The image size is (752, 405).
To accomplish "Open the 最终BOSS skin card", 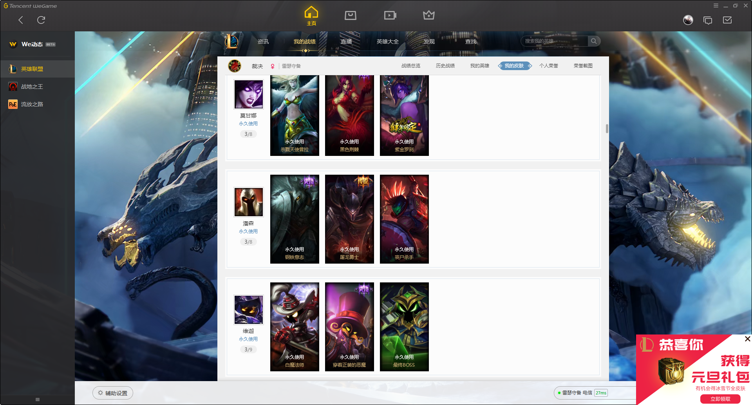I will pyautogui.click(x=404, y=327).
